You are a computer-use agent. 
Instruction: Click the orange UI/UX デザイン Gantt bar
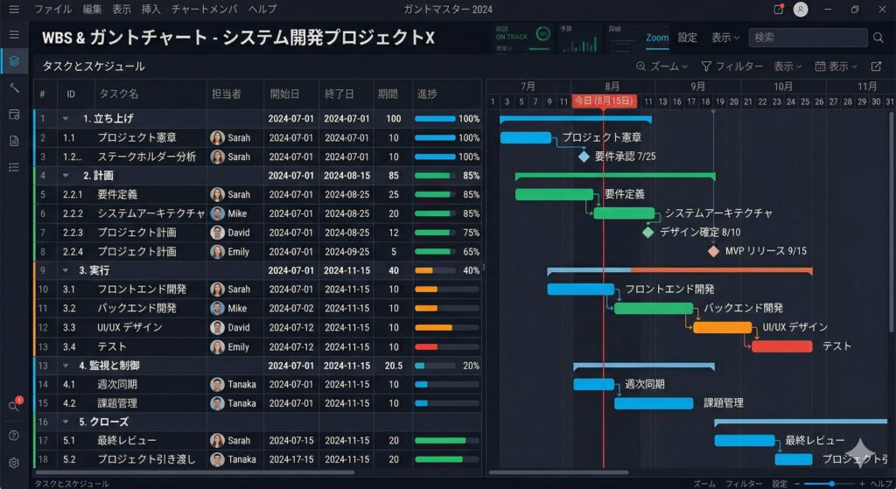722,327
